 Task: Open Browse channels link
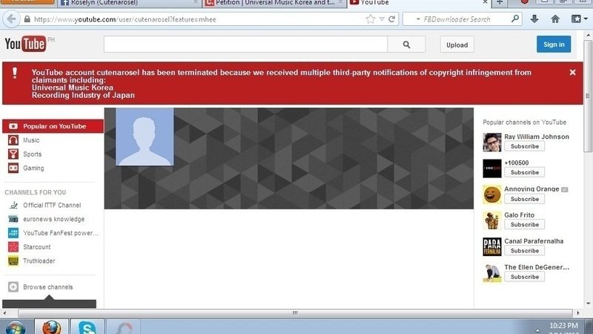(48, 287)
